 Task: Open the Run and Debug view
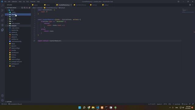[x=2, y=15]
